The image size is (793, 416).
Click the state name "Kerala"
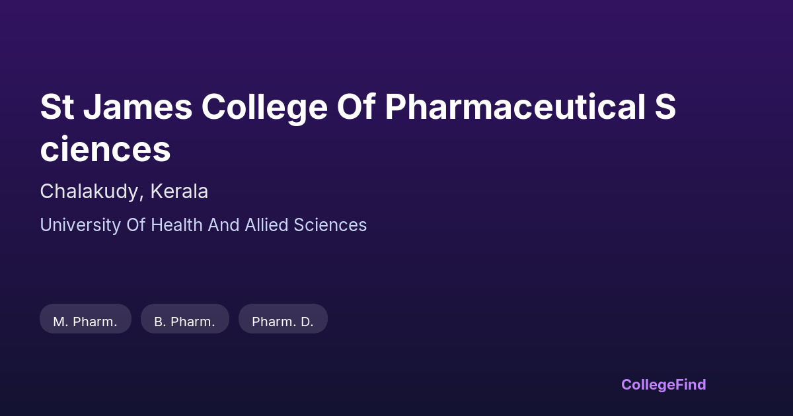[x=179, y=191]
